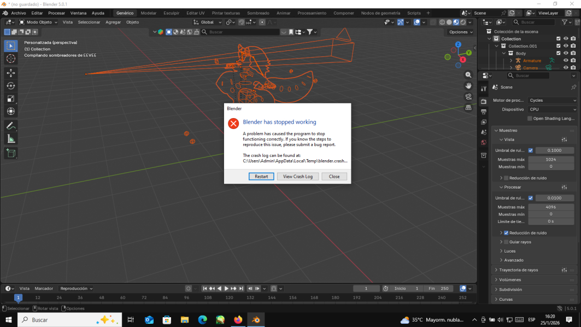The image size is (581, 327).
Task: Click the Muestras máx 1024 value field
Action: pos(551,160)
